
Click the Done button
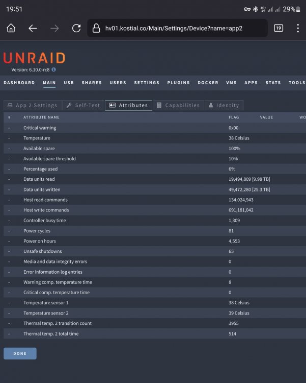point(20,353)
